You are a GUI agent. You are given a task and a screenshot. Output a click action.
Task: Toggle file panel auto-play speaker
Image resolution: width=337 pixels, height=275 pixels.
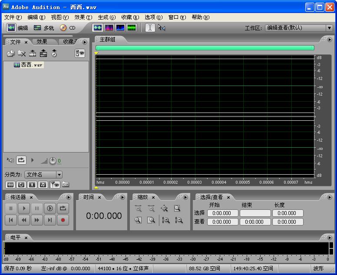(10, 160)
